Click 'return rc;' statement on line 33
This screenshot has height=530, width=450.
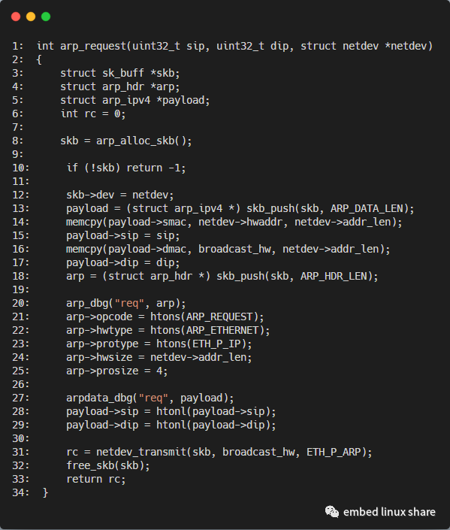pos(96,479)
